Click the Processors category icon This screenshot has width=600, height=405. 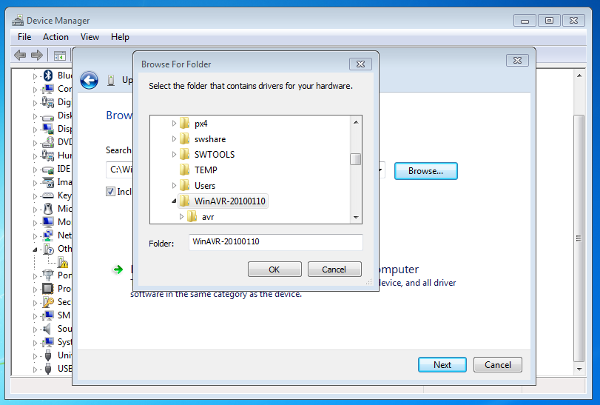(48, 289)
